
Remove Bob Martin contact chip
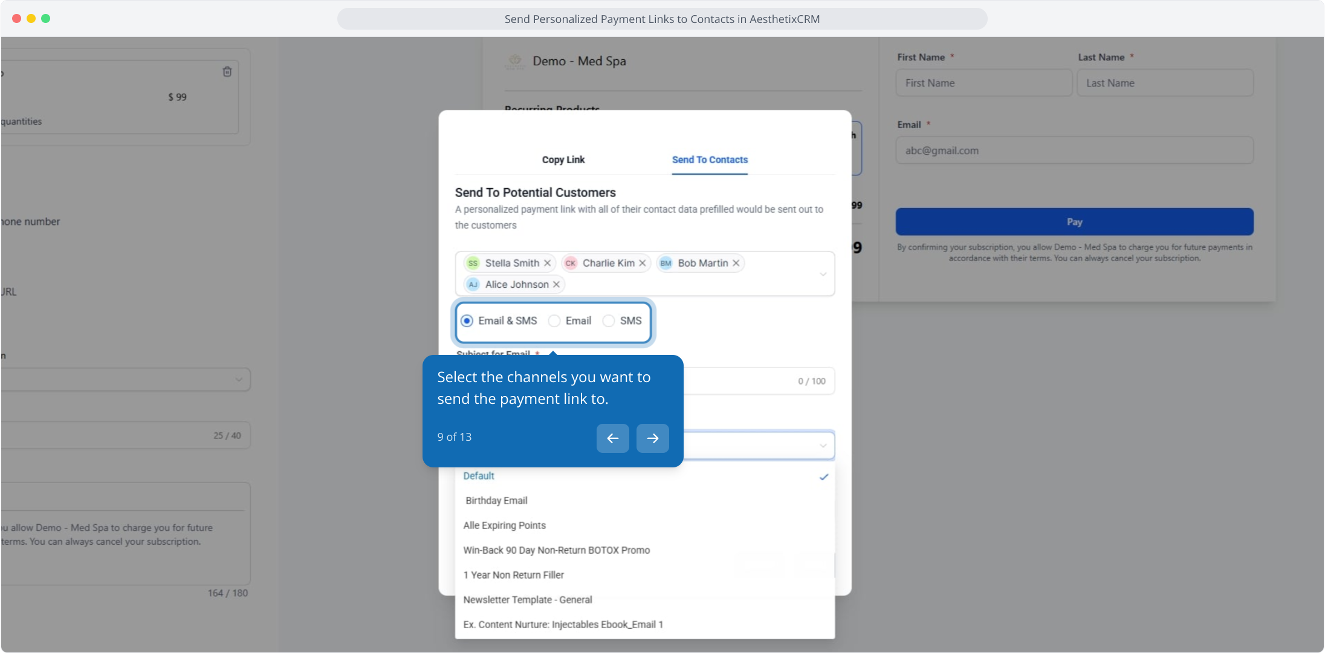pos(736,263)
